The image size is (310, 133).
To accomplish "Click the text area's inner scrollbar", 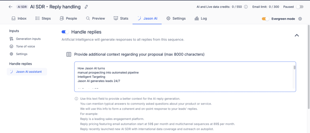I will (x=294, y=67).
